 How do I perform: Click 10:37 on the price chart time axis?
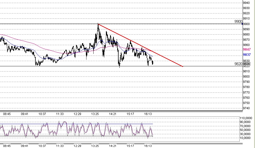(x=42, y=114)
